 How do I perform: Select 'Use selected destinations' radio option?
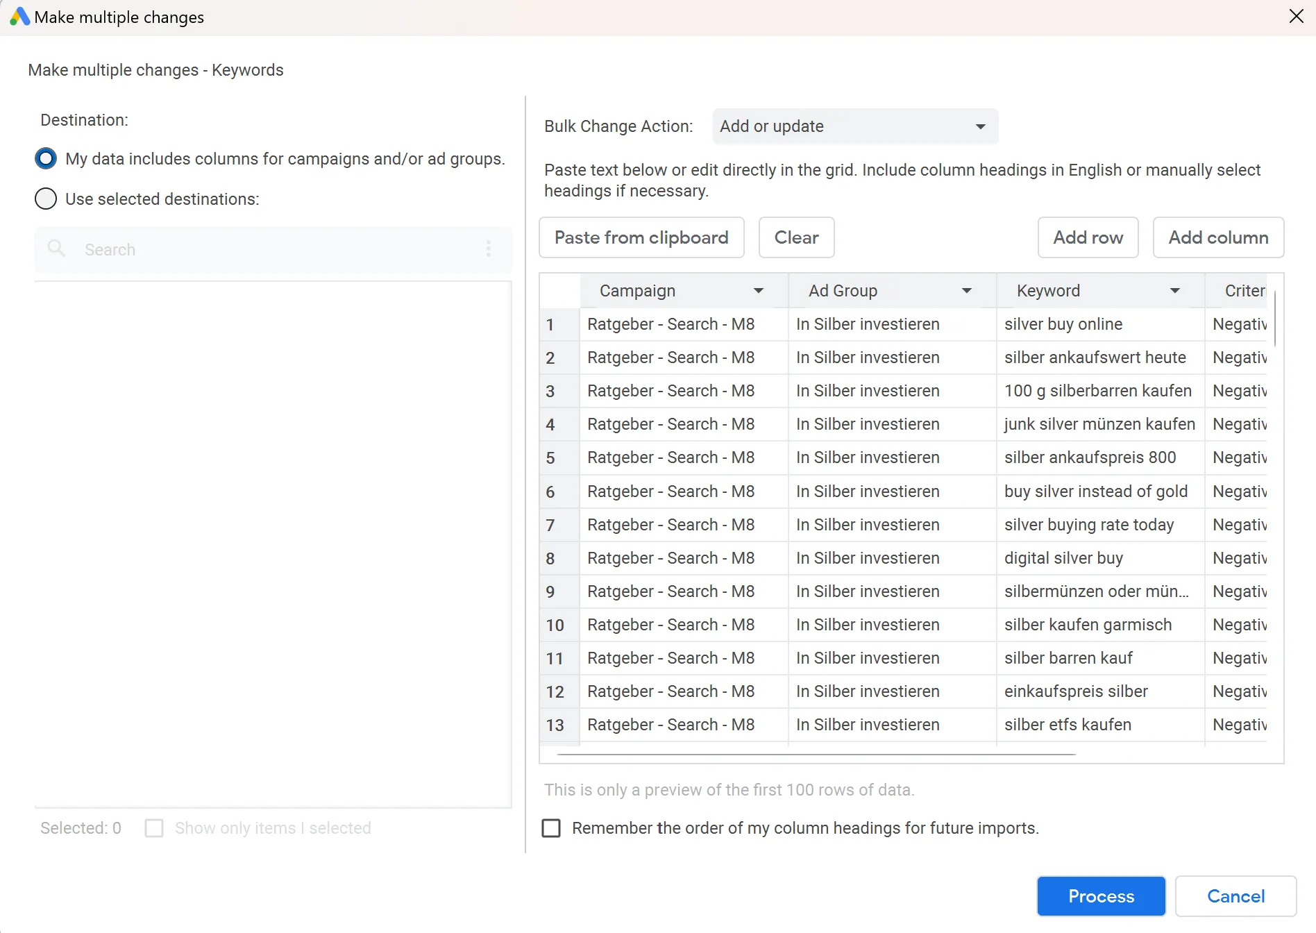(46, 199)
